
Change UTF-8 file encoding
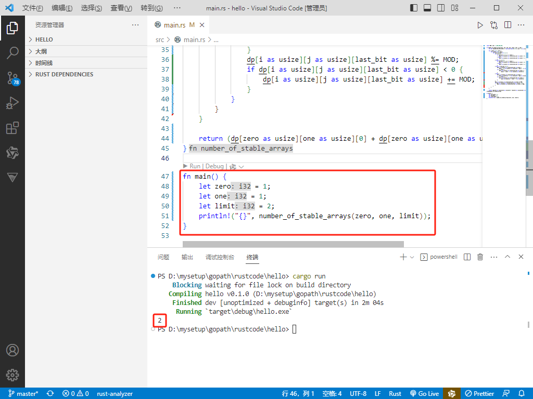pos(358,394)
